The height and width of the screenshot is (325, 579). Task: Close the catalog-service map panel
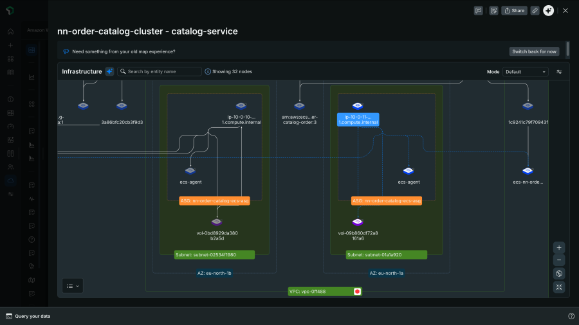pos(565,11)
